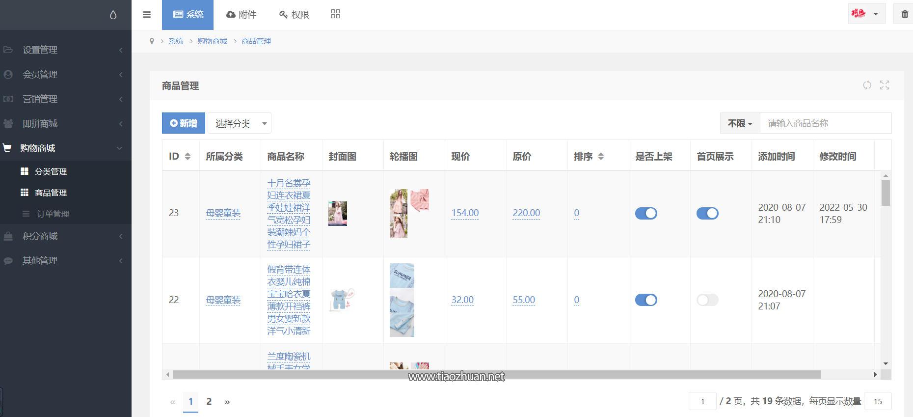This screenshot has width=913, height=417.
Task: Disable 是否上架 for product 23
Action: (x=646, y=213)
